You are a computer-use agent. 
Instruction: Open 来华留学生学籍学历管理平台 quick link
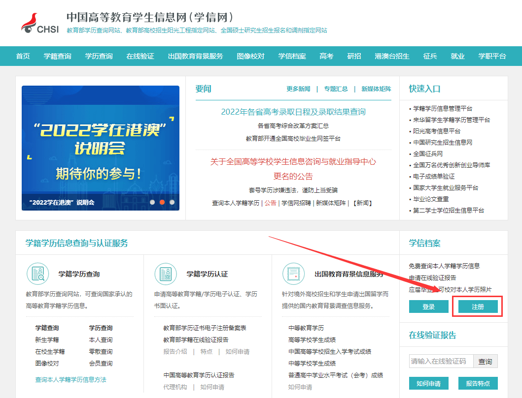pos(452,120)
